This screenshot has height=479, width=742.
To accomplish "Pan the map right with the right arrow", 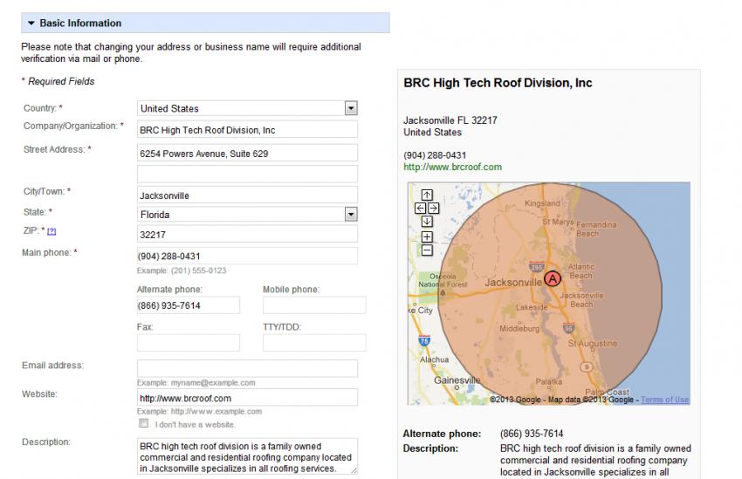I will pyautogui.click(x=434, y=208).
